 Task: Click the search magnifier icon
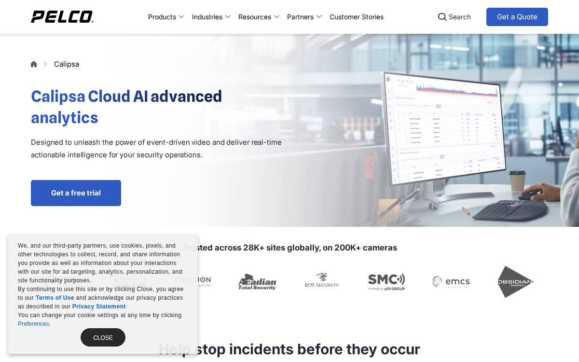pyautogui.click(x=442, y=17)
